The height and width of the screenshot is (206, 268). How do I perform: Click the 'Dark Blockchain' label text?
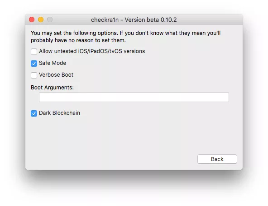coord(59,113)
